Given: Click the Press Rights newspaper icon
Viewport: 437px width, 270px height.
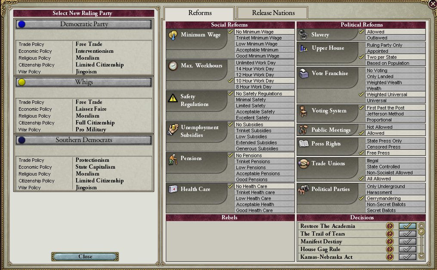Looking at the screenshot, I should pyautogui.click(x=304, y=144).
